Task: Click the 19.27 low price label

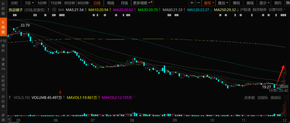Action: pyautogui.click(x=267, y=86)
